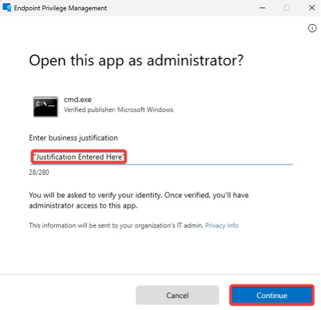
Task: Click 'Open this app as administrator?' heading
Action: pyautogui.click(x=136, y=61)
